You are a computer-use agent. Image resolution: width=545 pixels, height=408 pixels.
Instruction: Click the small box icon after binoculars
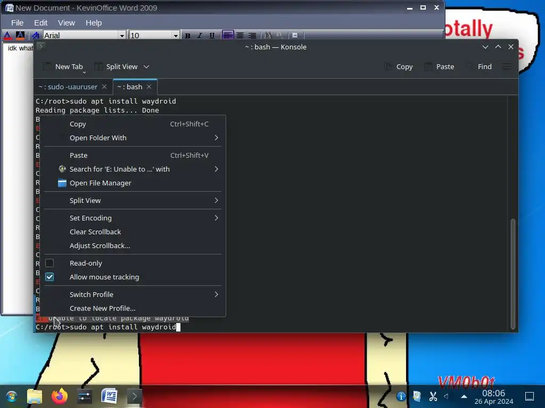click(295, 36)
